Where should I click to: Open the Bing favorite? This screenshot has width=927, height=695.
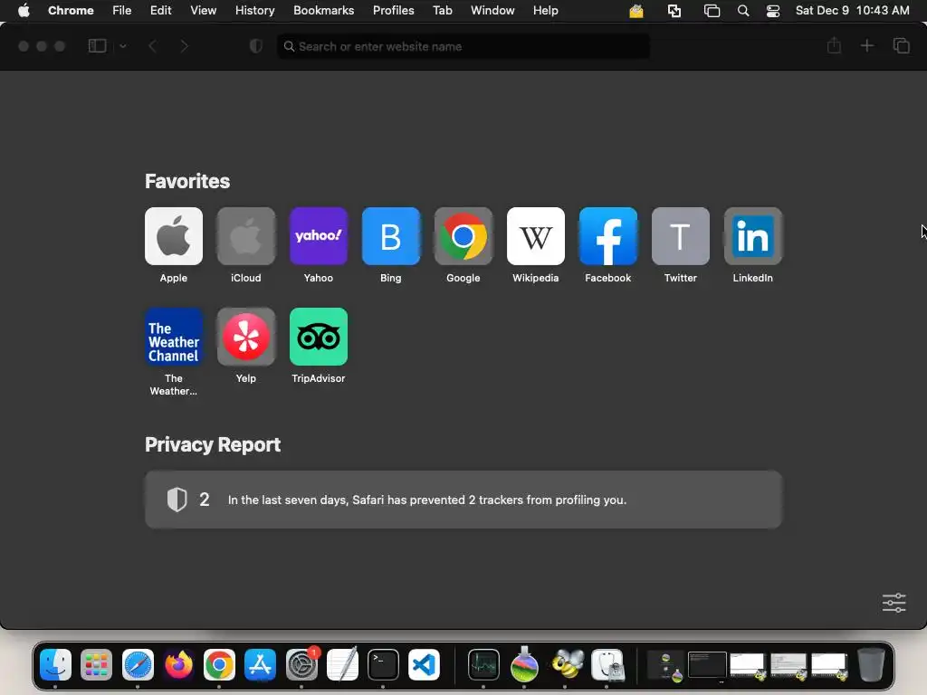391,236
